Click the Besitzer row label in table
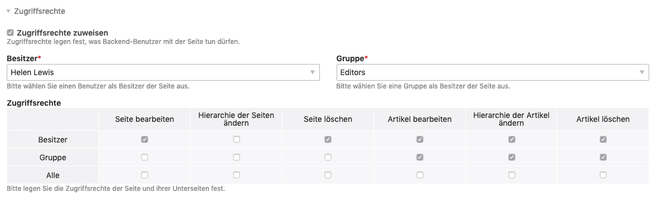Viewport: 657px width, 207px height. 53,140
